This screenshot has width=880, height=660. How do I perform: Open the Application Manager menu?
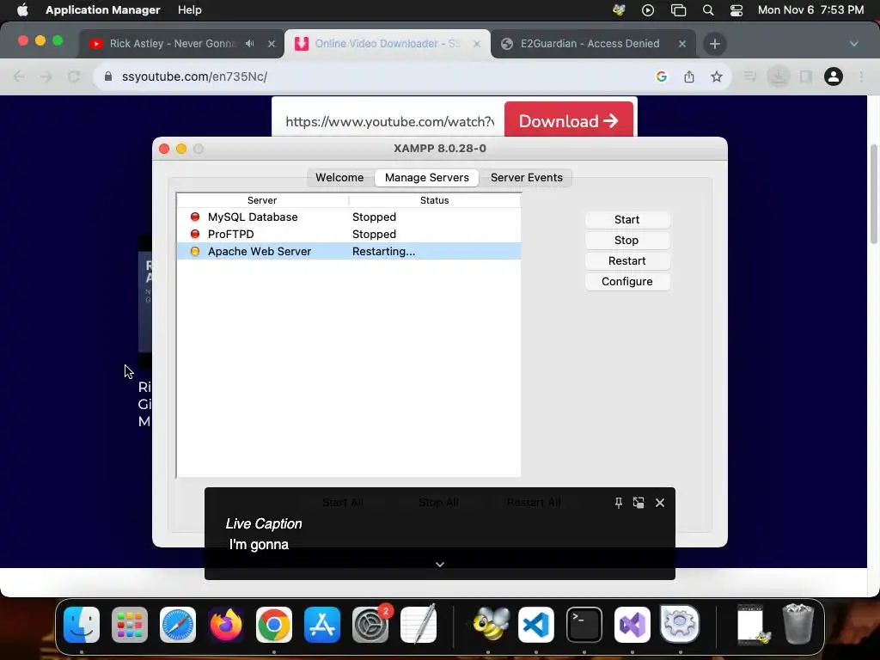coord(103,10)
